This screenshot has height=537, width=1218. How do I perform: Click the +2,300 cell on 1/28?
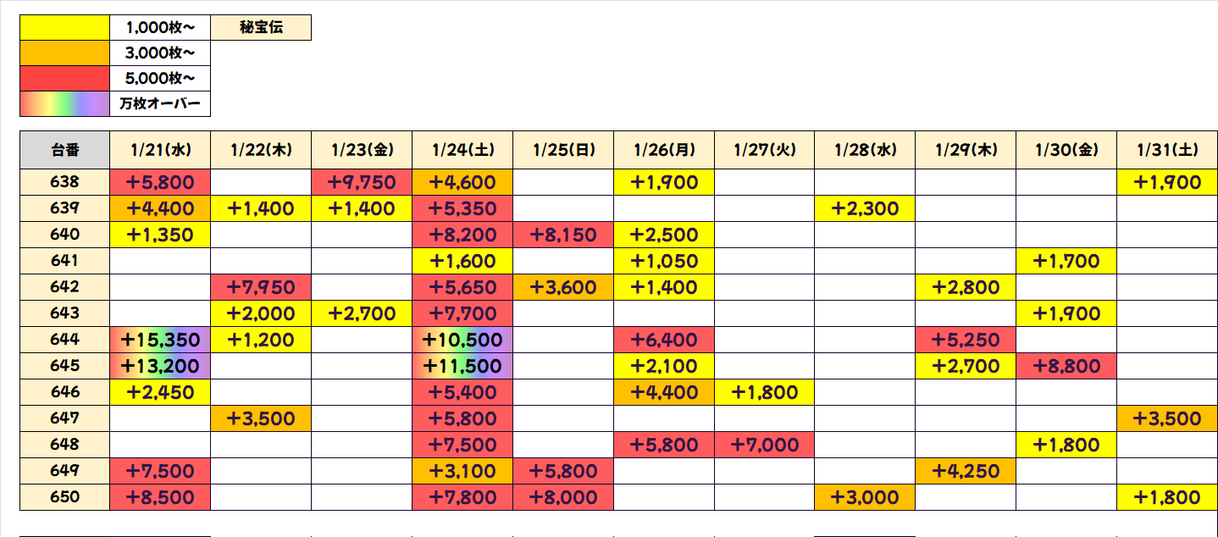tap(865, 208)
